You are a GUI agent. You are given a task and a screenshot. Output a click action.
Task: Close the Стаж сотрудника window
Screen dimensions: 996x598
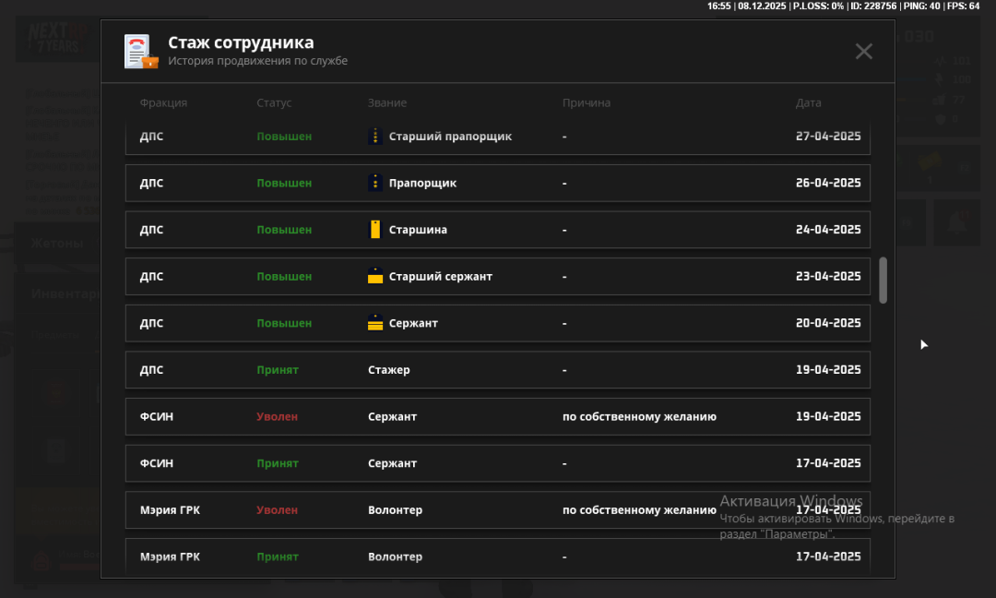863,52
